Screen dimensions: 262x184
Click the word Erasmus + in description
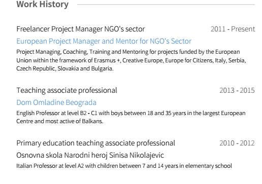pyautogui.click(x=107, y=60)
